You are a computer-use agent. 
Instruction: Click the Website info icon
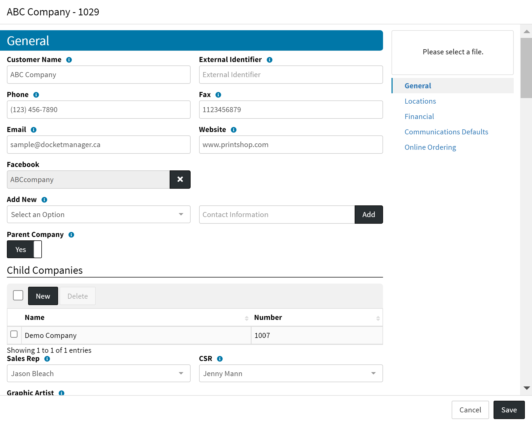234,130
